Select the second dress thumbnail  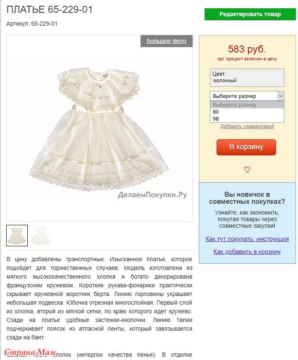41,236
